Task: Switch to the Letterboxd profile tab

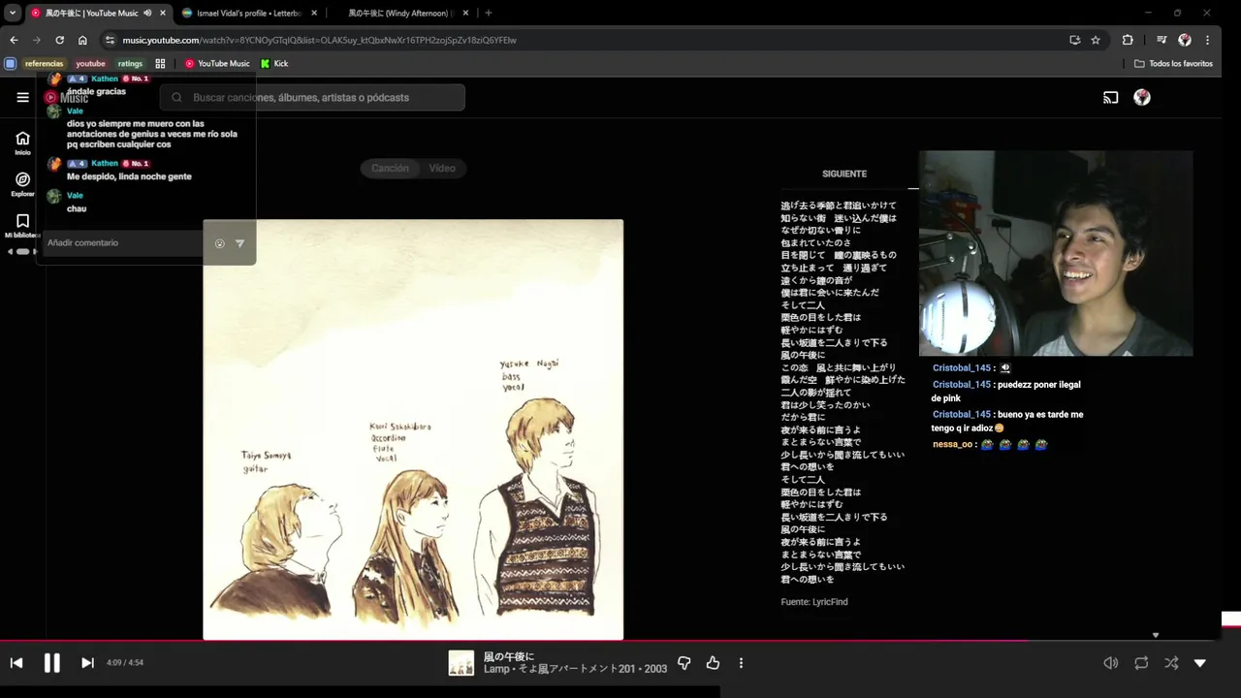Action: coord(250,13)
